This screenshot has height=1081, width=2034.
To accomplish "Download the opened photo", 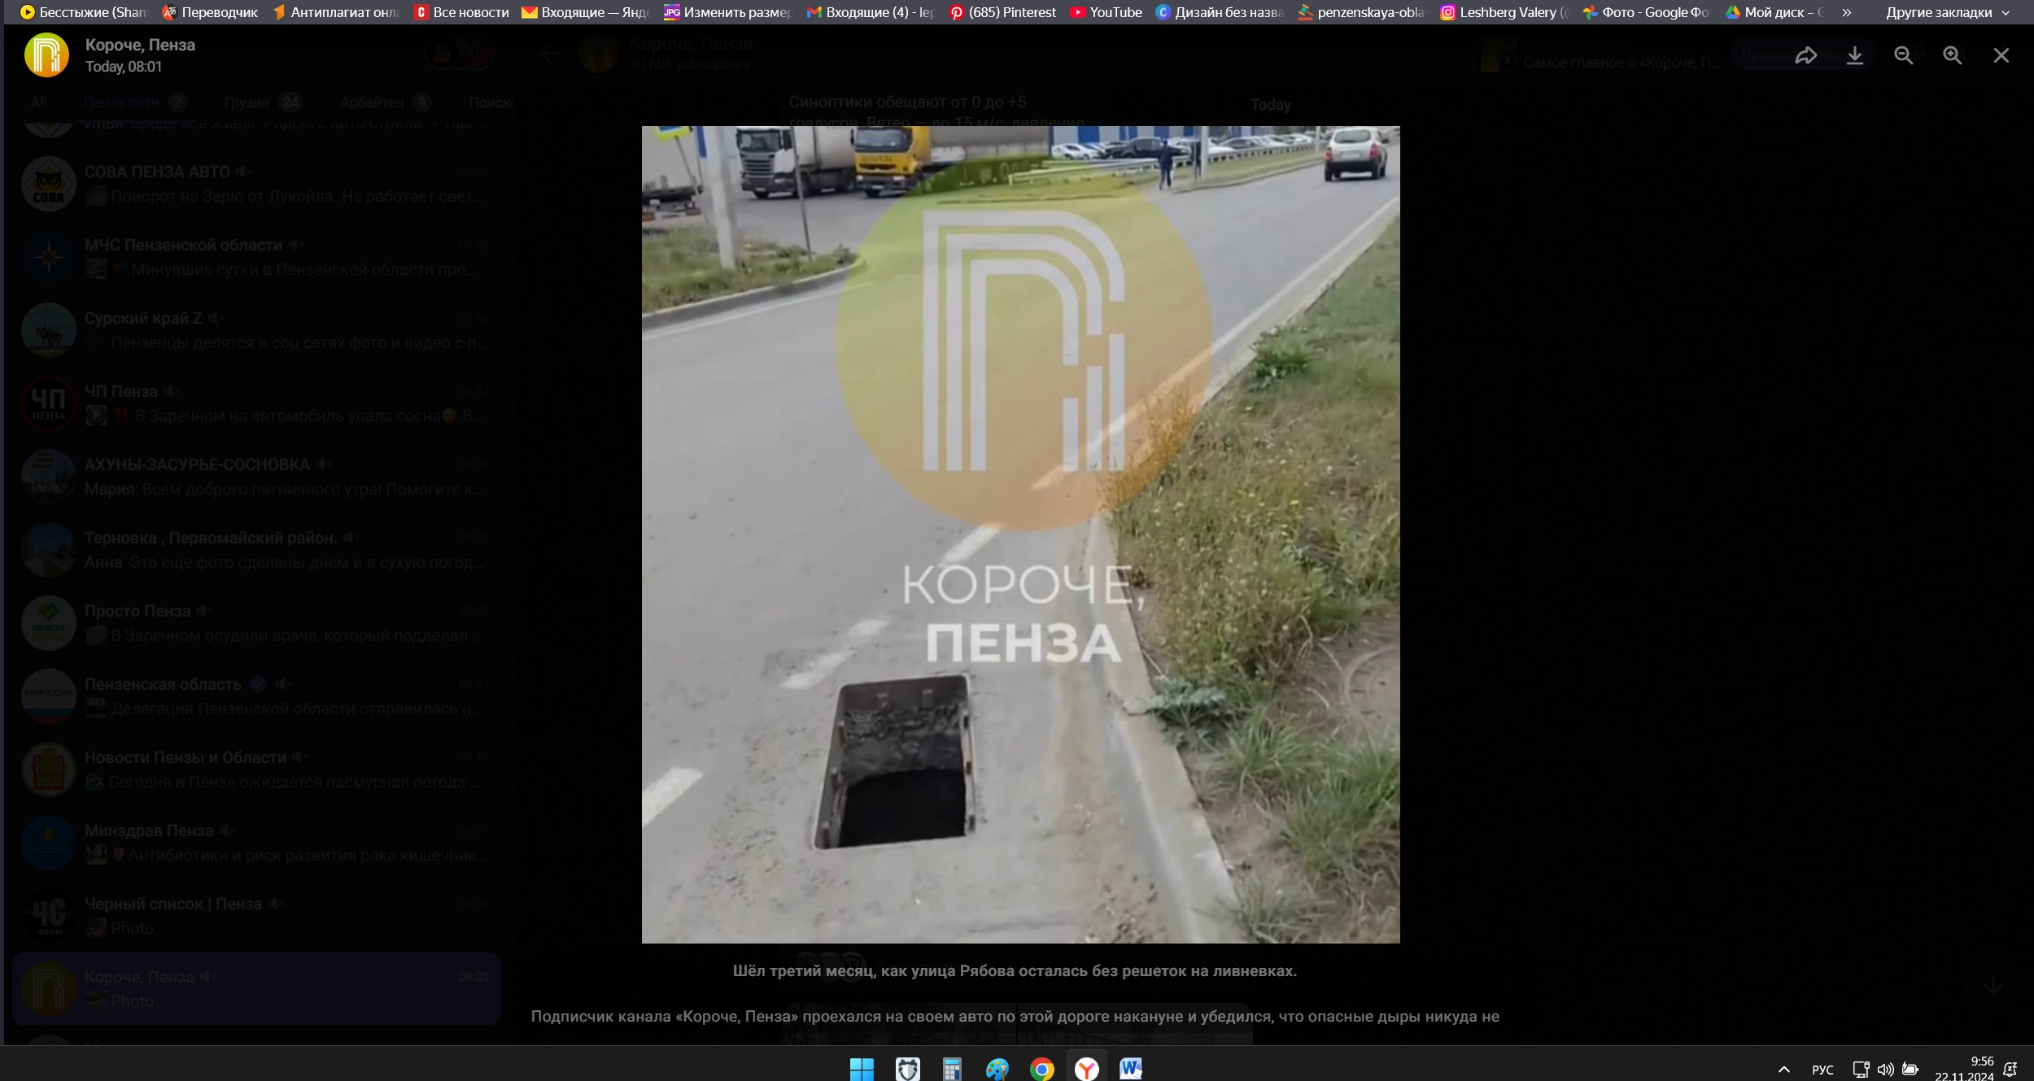I will click(1856, 54).
